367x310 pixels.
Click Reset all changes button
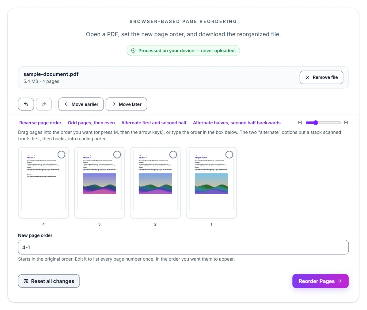tap(49, 281)
